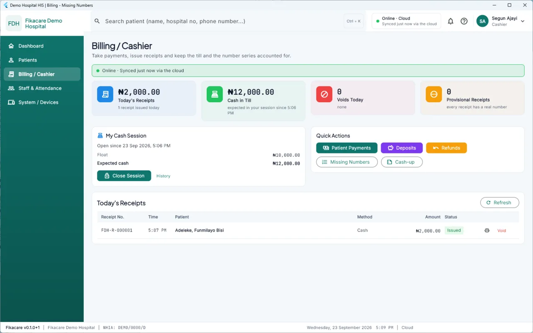Screen dimensions: 533x333
Task: View cash session History link
Action: [x=163, y=176]
